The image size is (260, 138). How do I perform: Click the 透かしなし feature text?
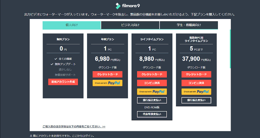point(65,70)
